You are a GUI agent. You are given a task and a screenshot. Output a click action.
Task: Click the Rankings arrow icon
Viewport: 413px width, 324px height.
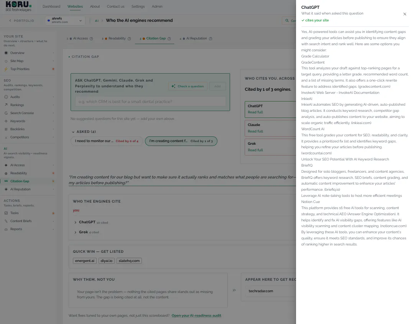point(6,105)
